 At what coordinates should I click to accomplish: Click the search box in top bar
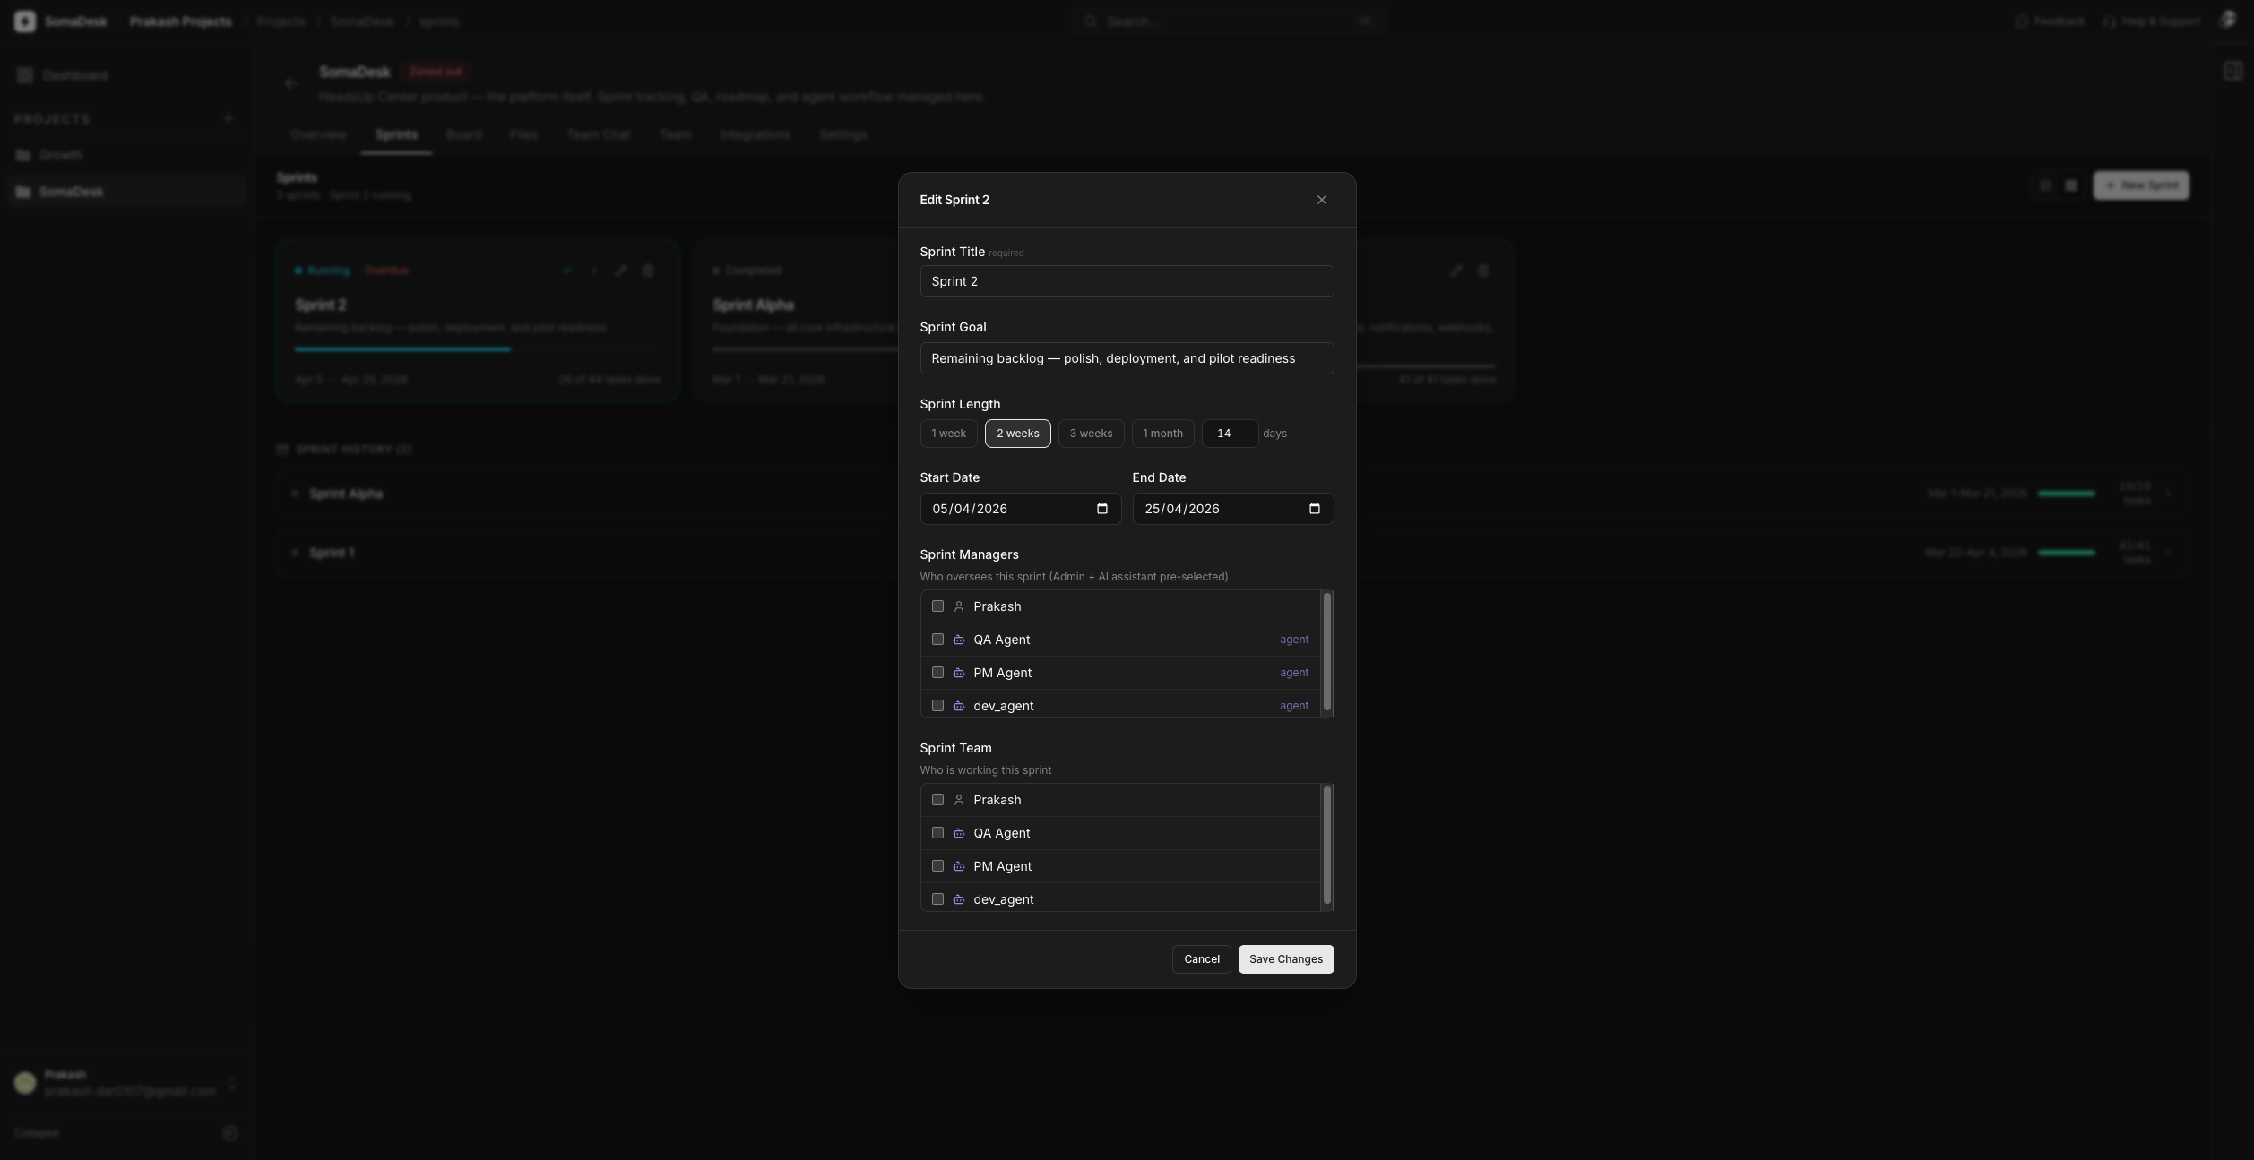click(x=1229, y=21)
